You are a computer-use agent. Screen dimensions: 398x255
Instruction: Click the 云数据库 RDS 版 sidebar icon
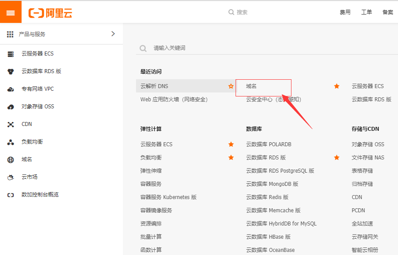click(10, 71)
